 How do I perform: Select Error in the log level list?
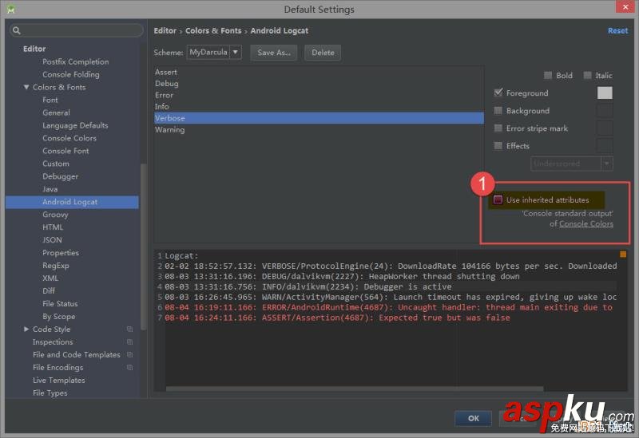[x=319, y=95]
